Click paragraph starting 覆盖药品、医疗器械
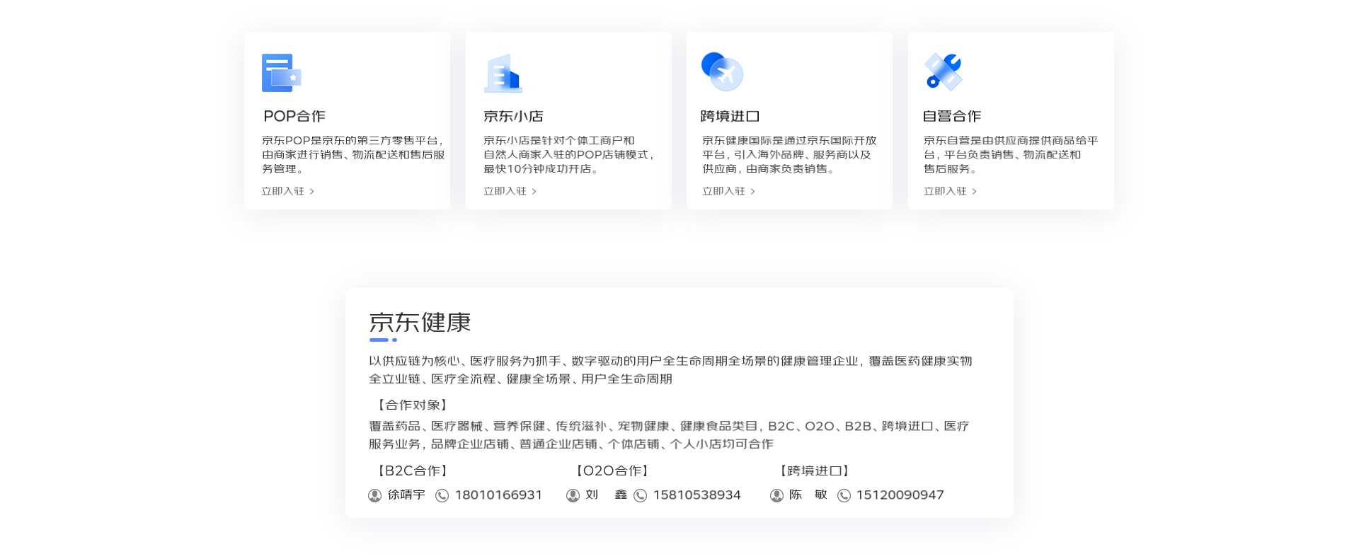Image resolution: width=1359 pixels, height=554 pixels. tap(669, 435)
